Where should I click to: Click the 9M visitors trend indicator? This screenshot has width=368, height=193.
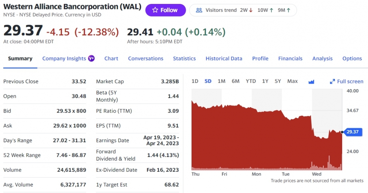click(x=284, y=10)
